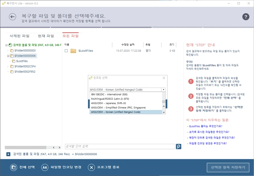Select $LostFiles child node in tree

click(x=22, y=61)
